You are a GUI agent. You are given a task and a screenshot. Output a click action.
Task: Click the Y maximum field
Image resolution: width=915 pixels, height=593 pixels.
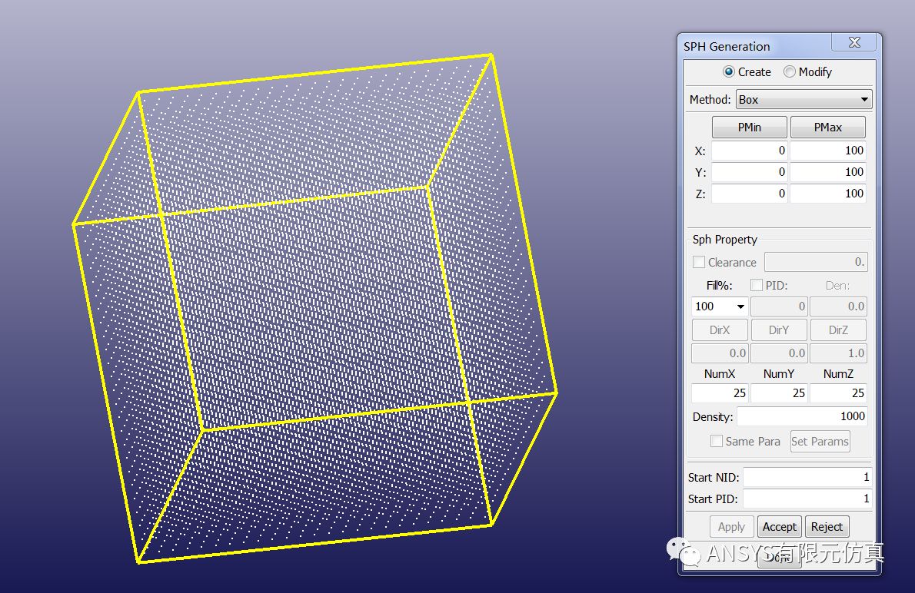click(827, 172)
